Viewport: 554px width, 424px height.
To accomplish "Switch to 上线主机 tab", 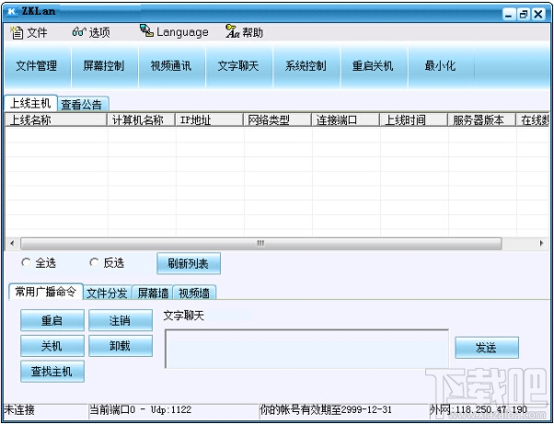I will tap(30, 103).
